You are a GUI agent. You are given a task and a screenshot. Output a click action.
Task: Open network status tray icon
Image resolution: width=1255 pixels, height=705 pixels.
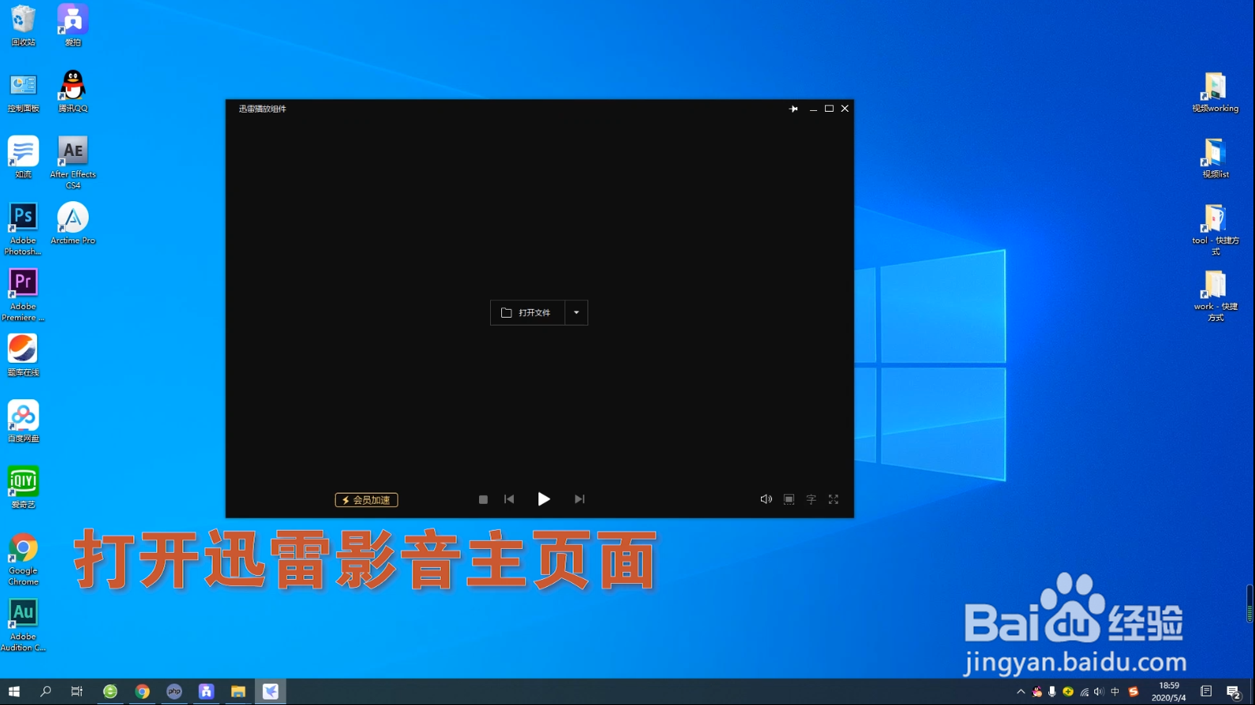tap(1084, 692)
